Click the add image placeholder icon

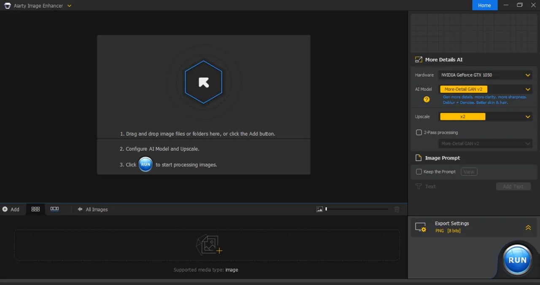(x=209, y=244)
